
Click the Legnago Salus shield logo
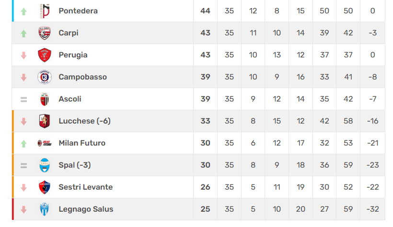[45, 209]
